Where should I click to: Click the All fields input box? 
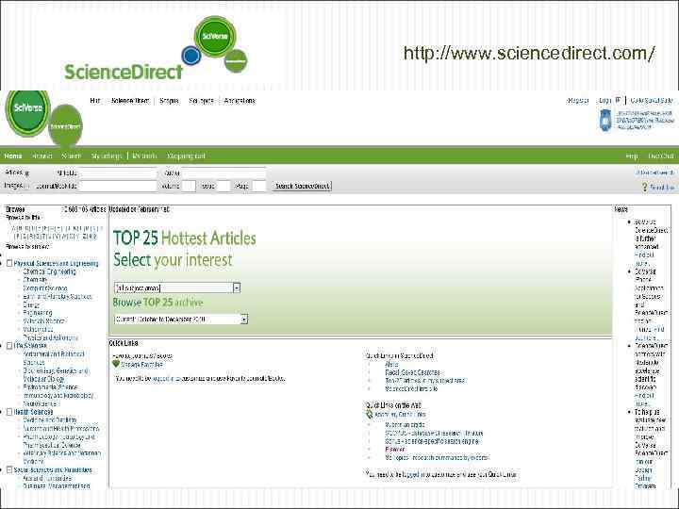117,172
